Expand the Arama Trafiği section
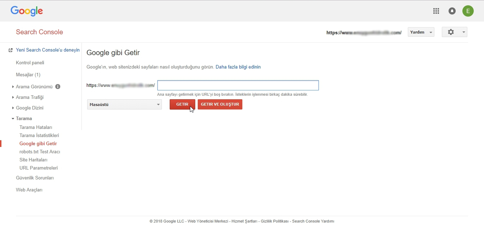The height and width of the screenshot is (225, 484). point(30,97)
